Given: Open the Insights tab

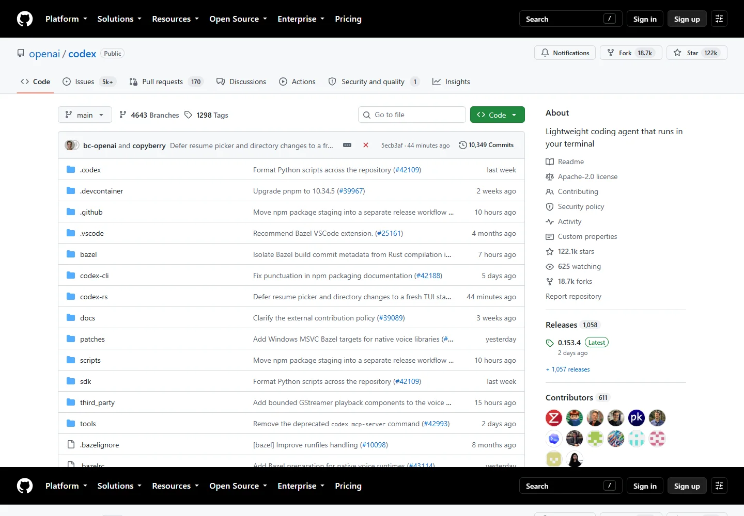Looking at the screenshot, I should point(451,82).
